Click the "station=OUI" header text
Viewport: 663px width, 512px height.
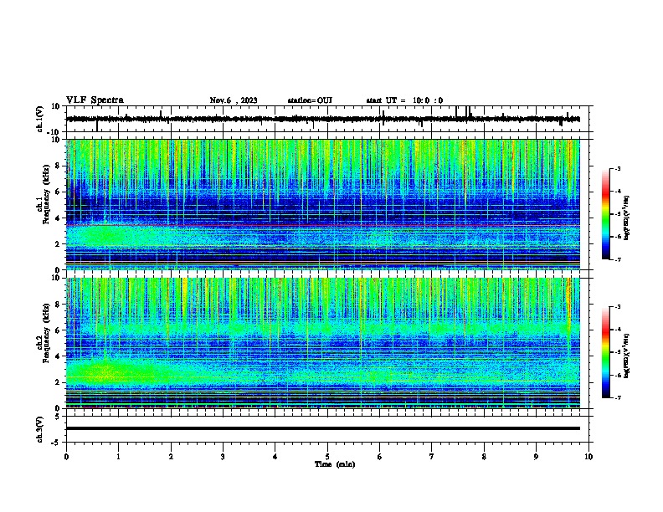[310, 100]
